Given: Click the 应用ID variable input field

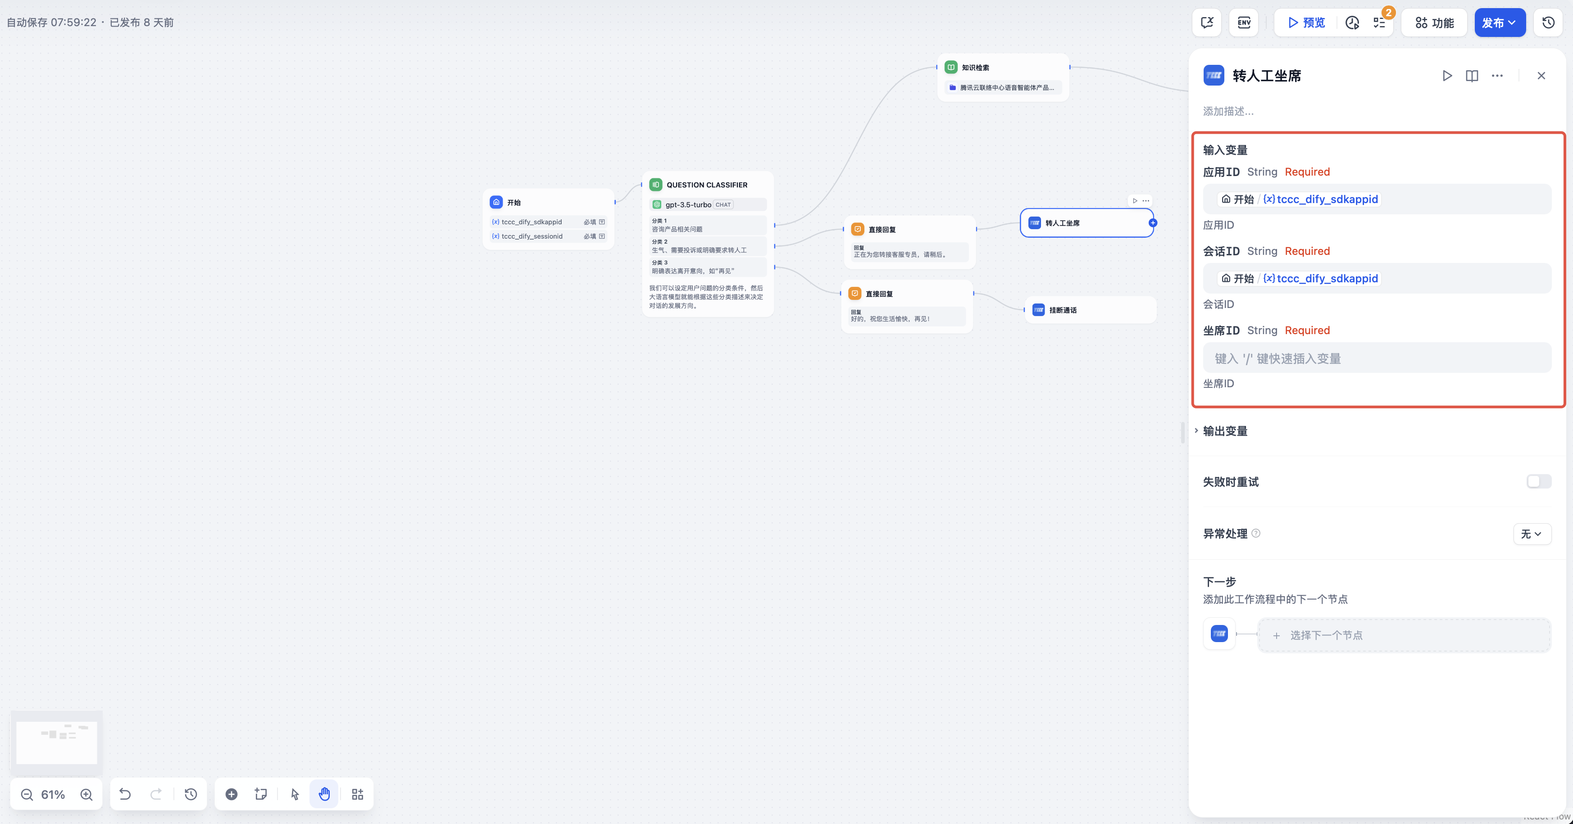Looking at the screenshot, I should (1377, 199).
